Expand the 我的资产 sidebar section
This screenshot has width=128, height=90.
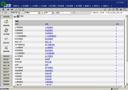(6, 72)
